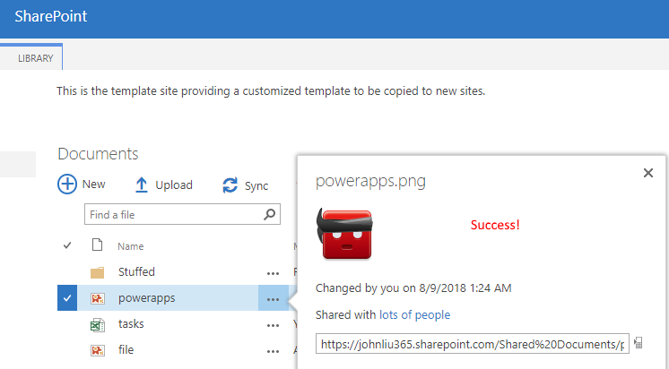Viewport: 669px width, 369px height.
Task: Click the Upload arrow icon
Action: tap(142, 185)
